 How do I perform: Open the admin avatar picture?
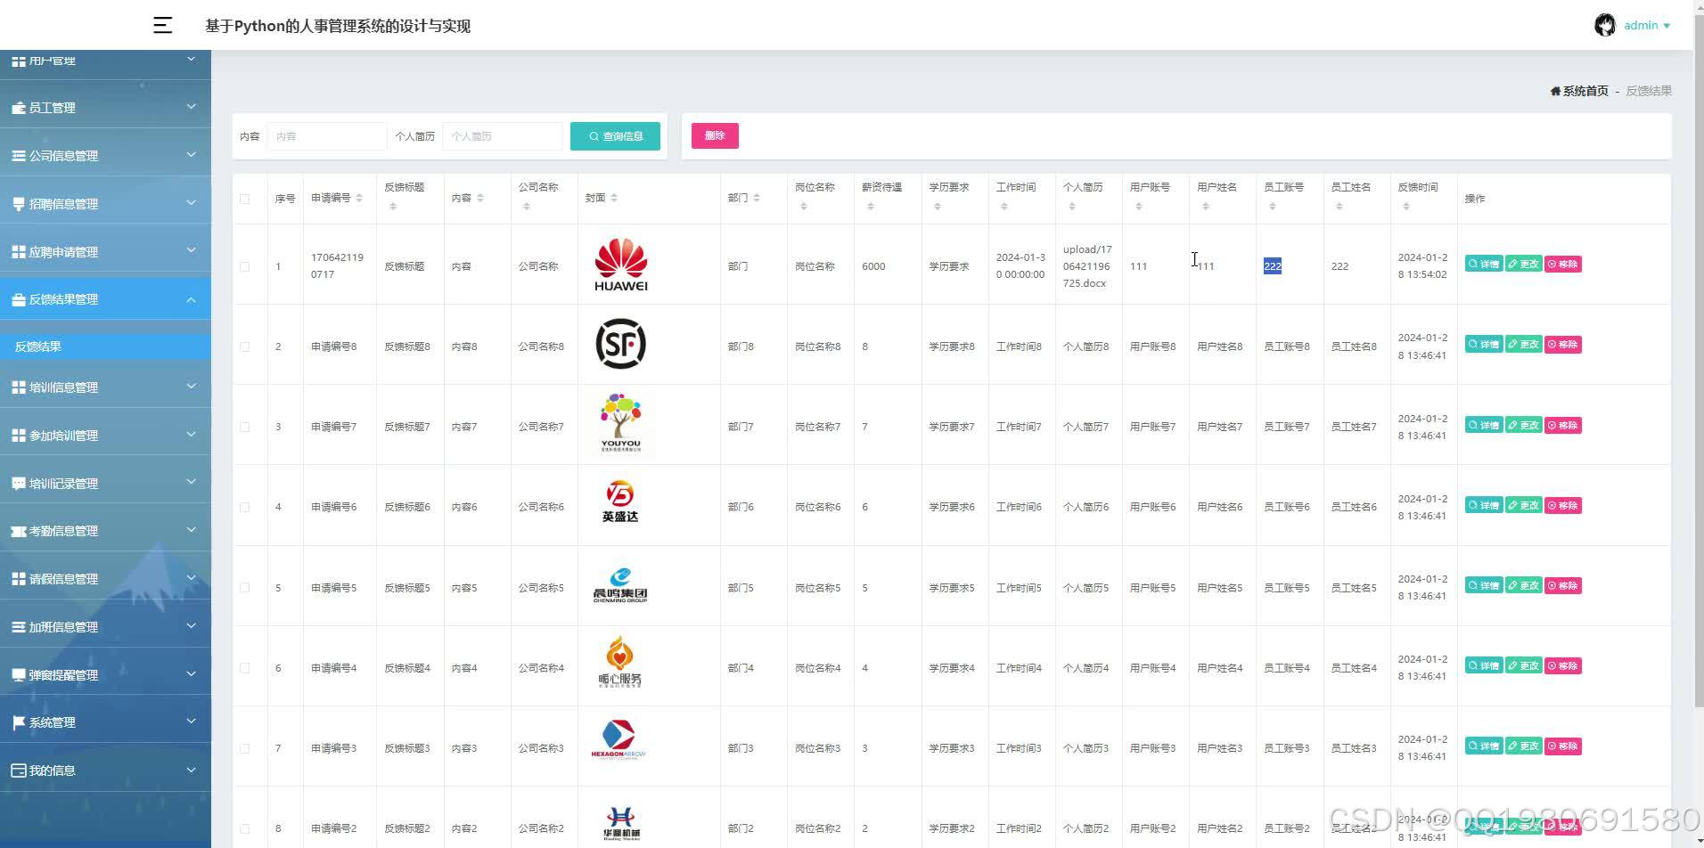pos(1604,25)
